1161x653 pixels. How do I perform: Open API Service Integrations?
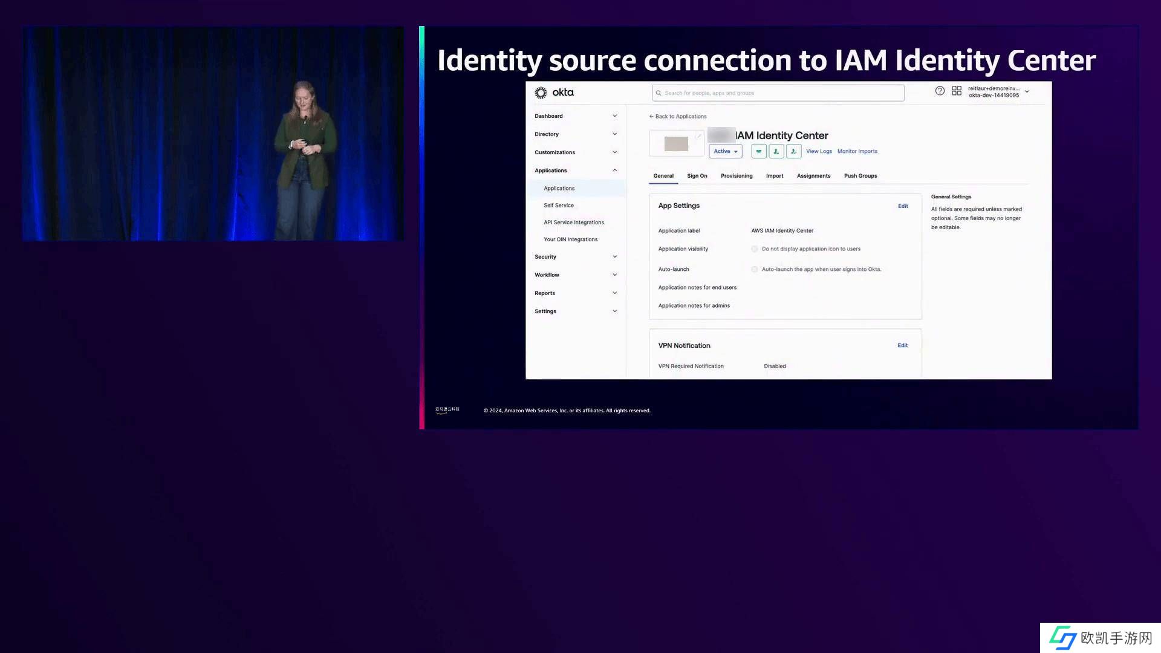click(x=574, y=223)
